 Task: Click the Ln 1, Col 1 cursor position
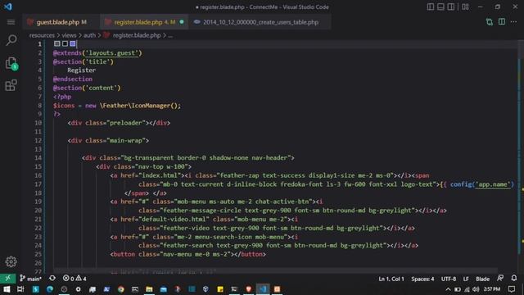coord(391,279)
